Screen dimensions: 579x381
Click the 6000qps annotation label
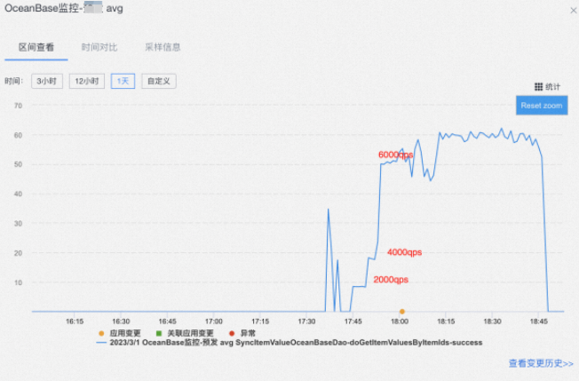(395, 155)
